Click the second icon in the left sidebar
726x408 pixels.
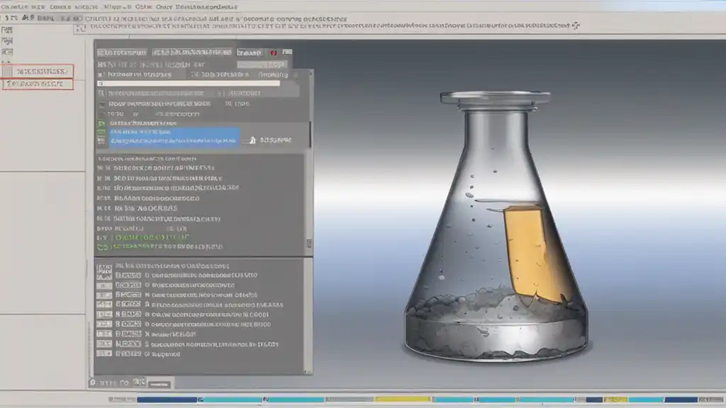tap(7, 41)
